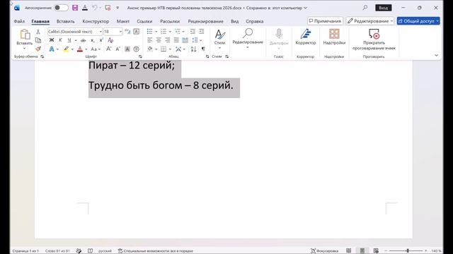Switch to the Ссылки tab
453x254 pixels.
click(x=144, y=21)
